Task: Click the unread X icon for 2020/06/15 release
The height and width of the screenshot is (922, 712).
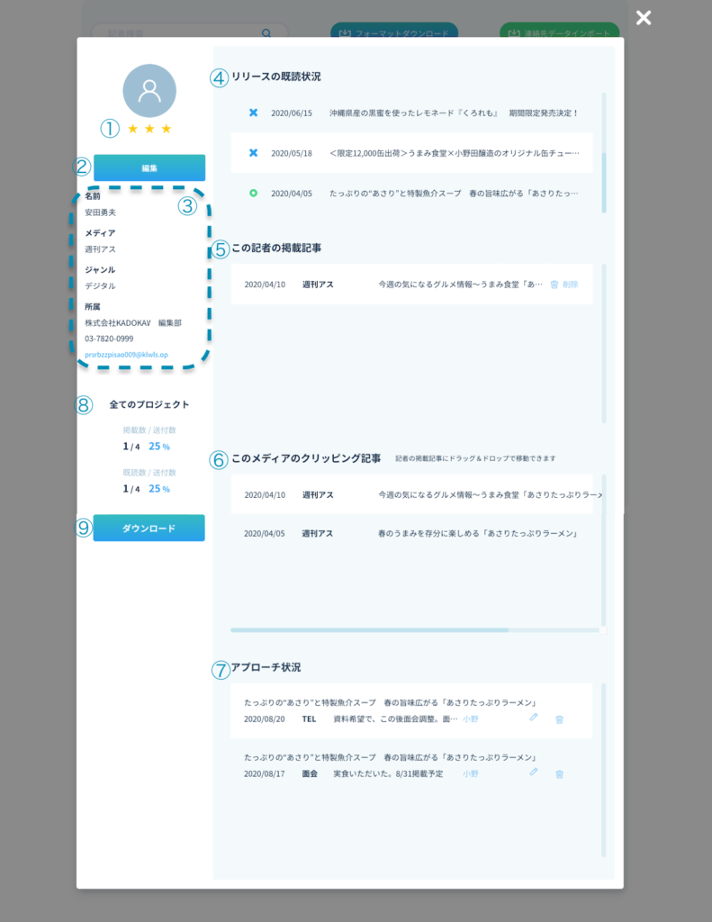Action: pyautogui.click(x=253, y=113)
